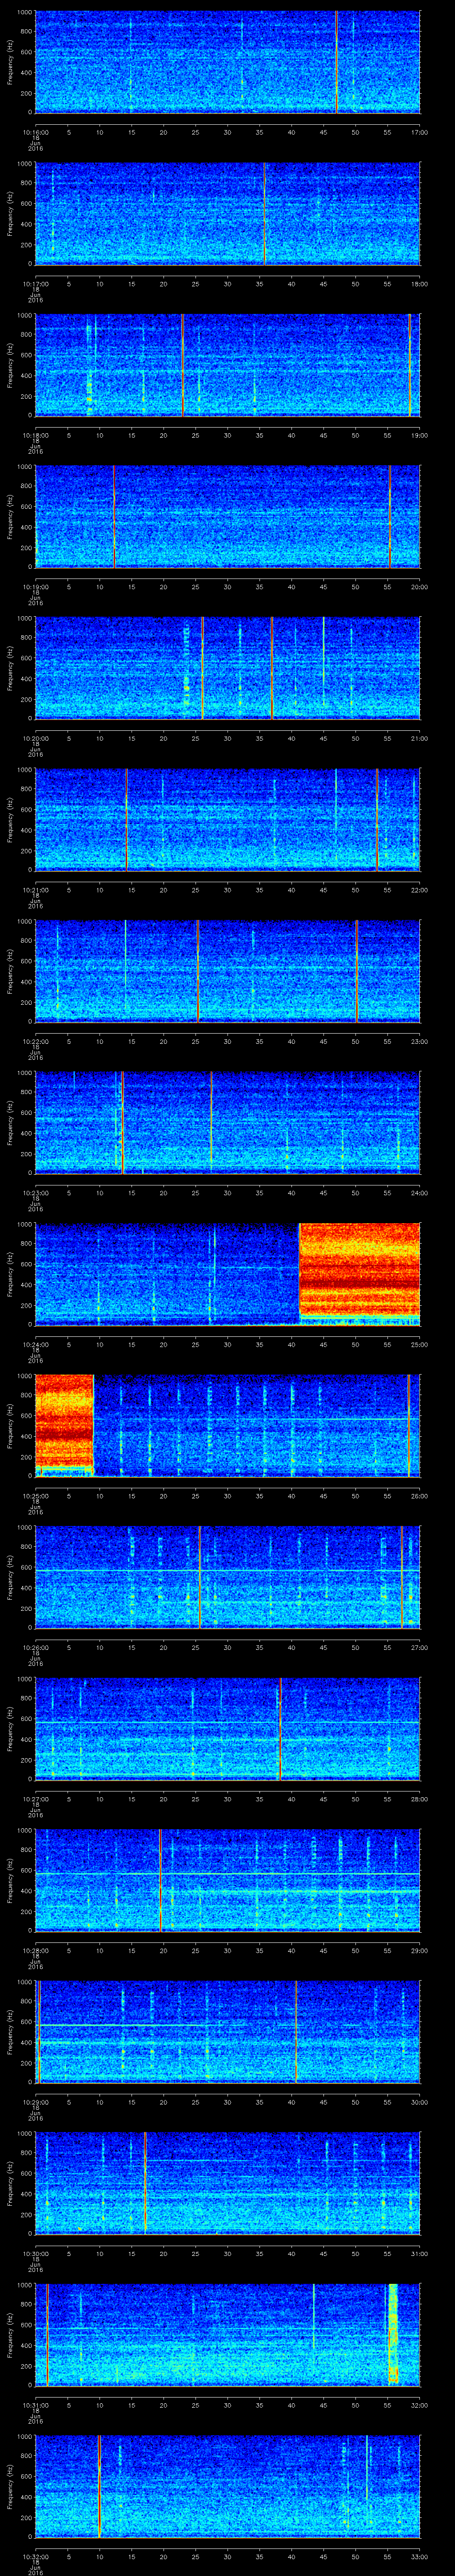Screen dimensions: 455x2576
Task: Select red vertical line in the 10:27 spectrogram
Action: point(281,1729)
